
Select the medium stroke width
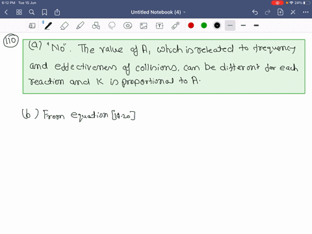pos(243,25)
